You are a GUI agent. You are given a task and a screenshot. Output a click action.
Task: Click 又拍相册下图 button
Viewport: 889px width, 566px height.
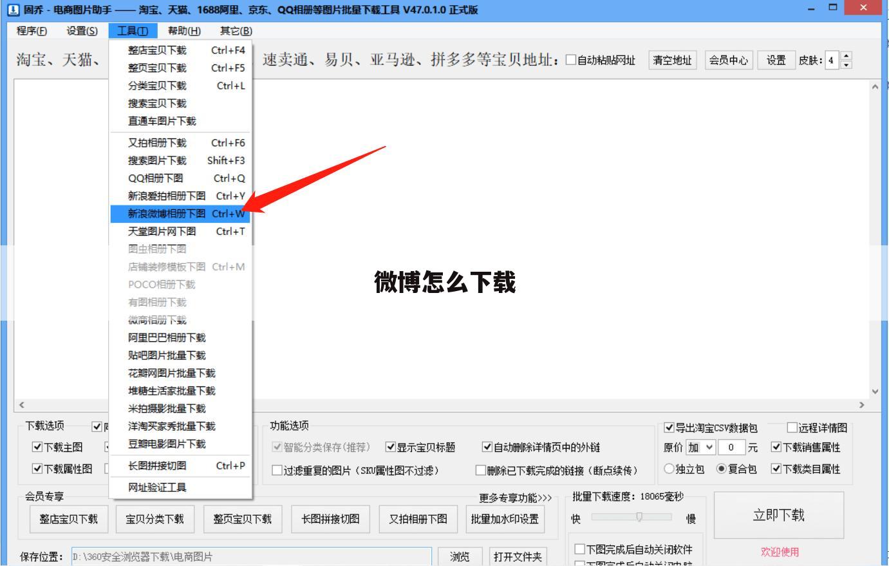tap(418, 519)
